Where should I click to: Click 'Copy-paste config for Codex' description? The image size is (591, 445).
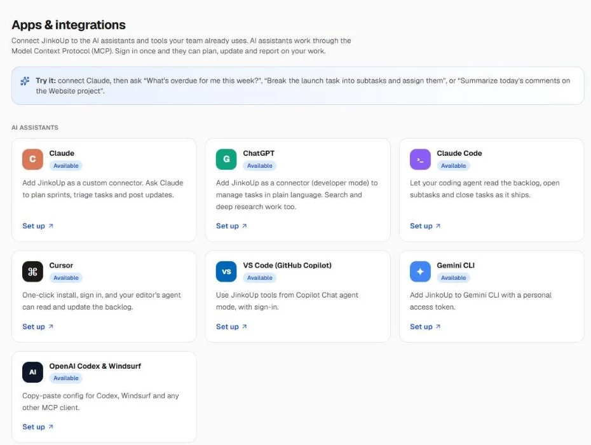[x=100, y=402]
